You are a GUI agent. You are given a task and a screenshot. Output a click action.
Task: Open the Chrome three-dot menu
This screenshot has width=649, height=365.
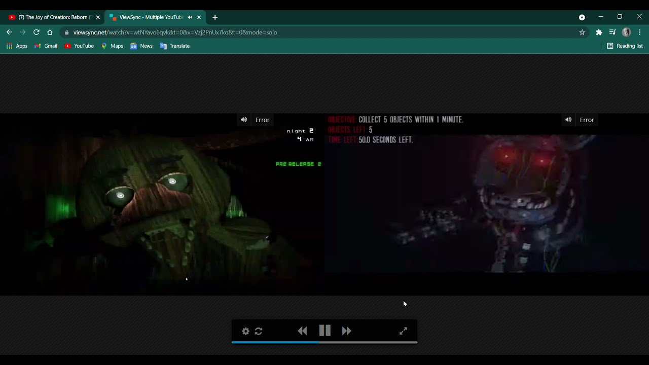640,32
